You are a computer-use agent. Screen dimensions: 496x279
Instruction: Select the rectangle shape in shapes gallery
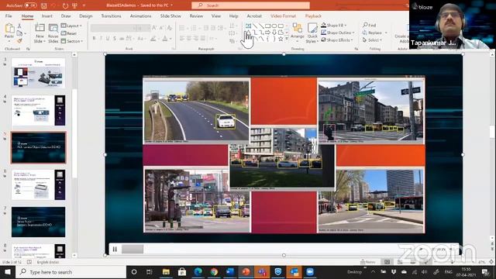268,26
